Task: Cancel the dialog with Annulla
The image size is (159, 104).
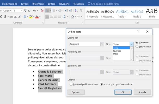Action: [x=142, y=92]
